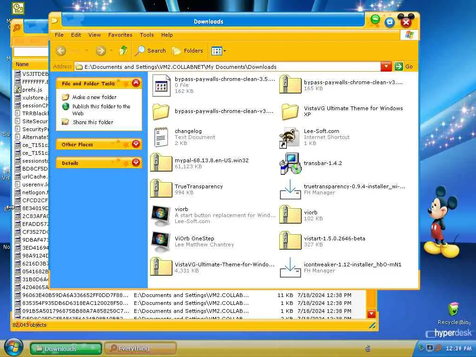Image resolution: width=476 pixels, height=357 pixels.
Task: Select xulstore.js row in Everything window
Action: click(x=32, y=98)
